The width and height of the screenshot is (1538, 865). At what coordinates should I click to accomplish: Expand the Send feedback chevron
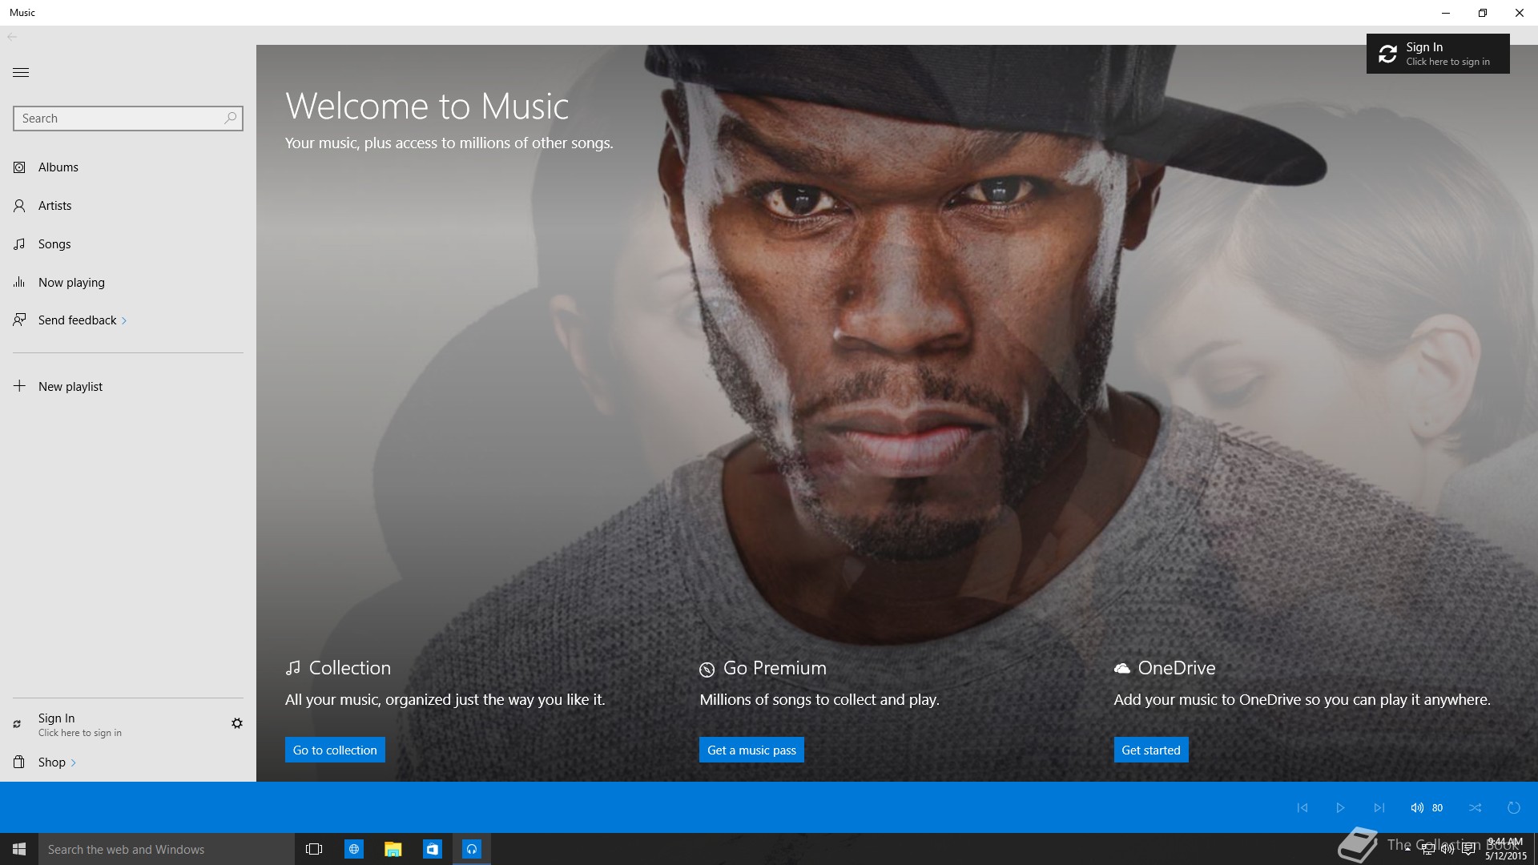(124, 321)
